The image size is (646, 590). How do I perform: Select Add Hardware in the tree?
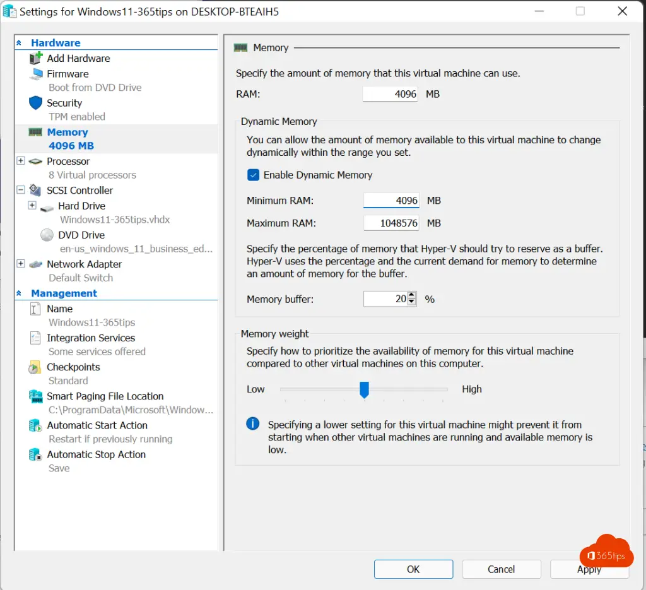78,59
